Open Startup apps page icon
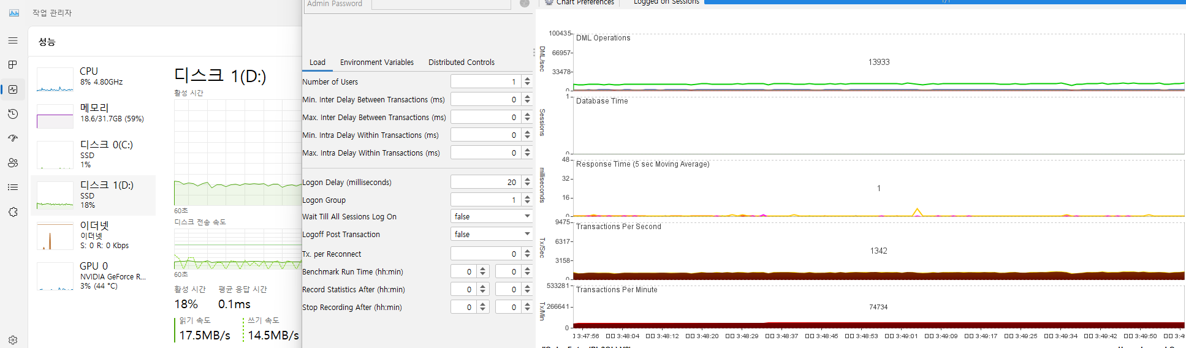 pos(13,138)
